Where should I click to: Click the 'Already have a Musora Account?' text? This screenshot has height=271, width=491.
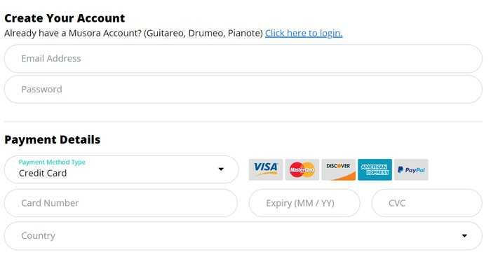point(73,33)
